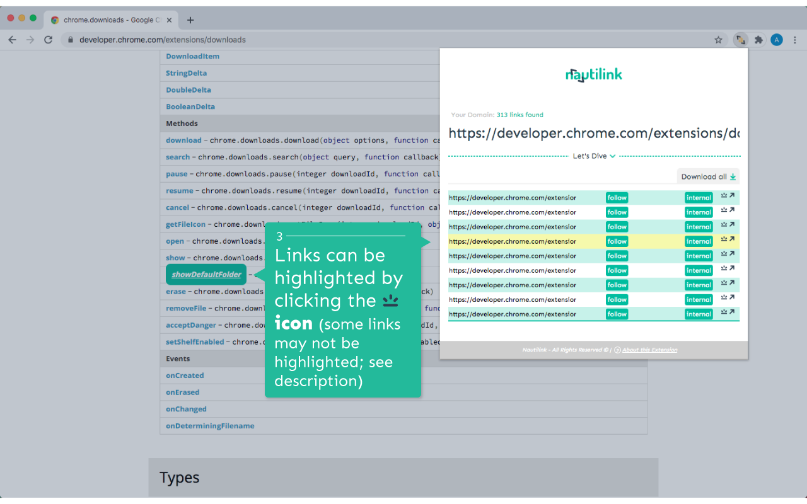The height and width of the screenshot is (504, 807).
Task: Open the erase method link
Action: [x=176, y=292]
